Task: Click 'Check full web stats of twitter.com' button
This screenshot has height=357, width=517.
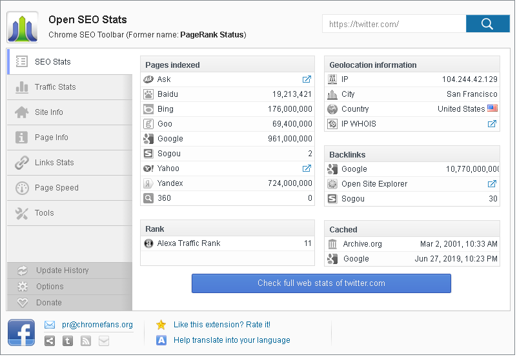Action: coord(321,283)
